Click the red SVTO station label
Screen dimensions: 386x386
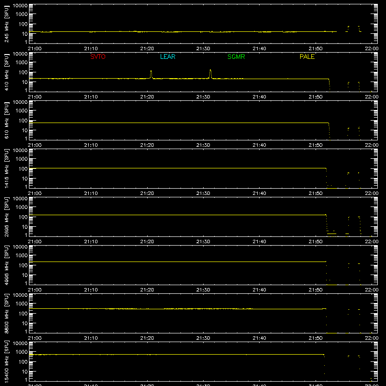coord(98,56)
